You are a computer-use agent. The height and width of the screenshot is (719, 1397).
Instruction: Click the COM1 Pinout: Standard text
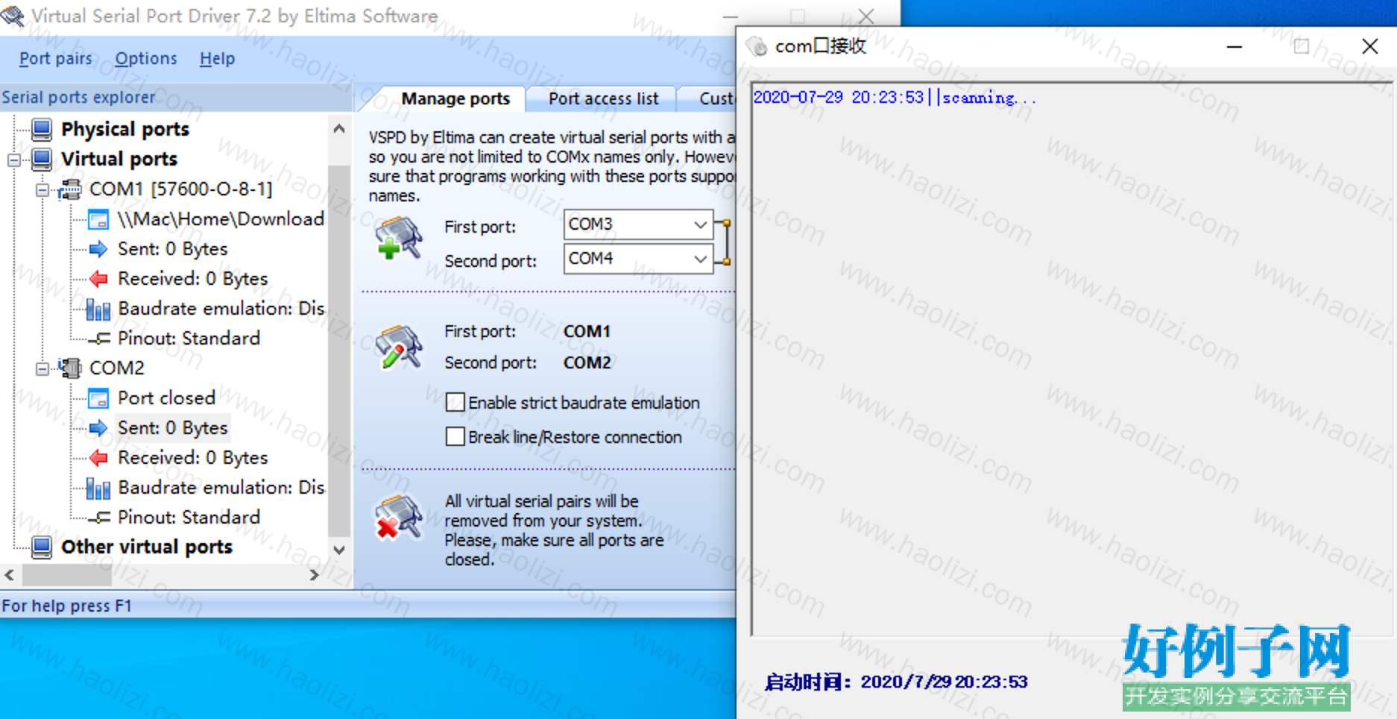[189, 339]
